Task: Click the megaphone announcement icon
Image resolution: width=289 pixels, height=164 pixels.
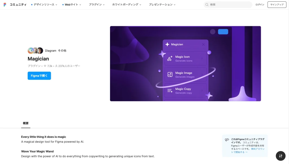Action: click(x=227, y=140)
